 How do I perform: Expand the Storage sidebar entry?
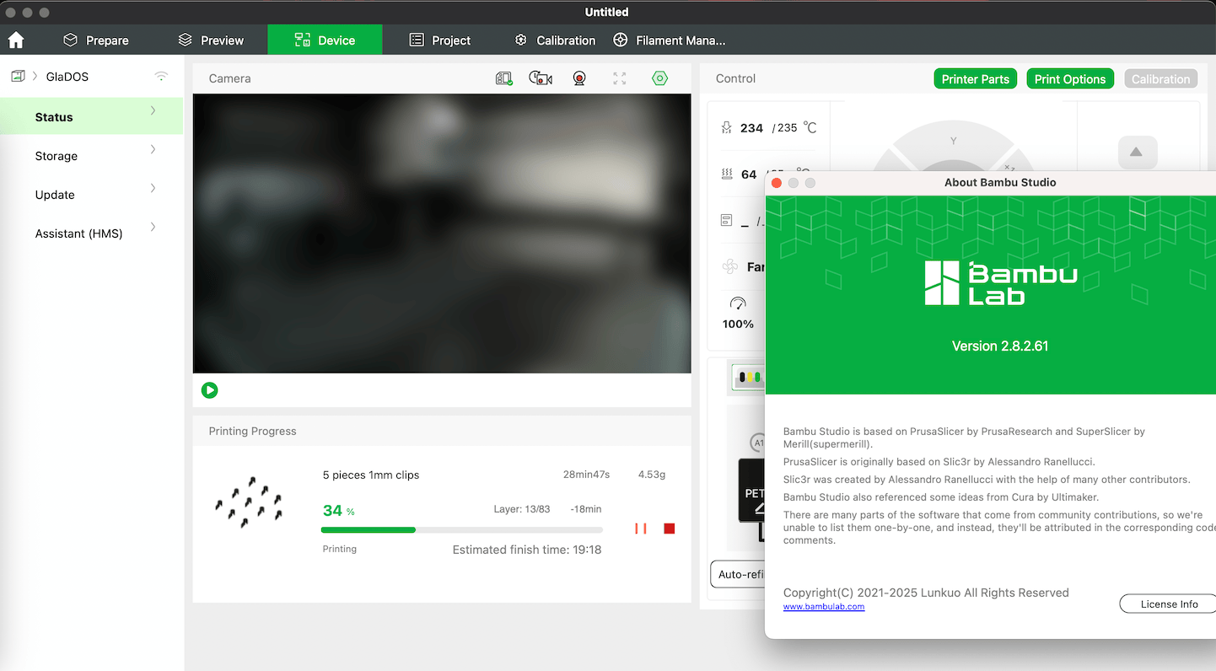91,156
